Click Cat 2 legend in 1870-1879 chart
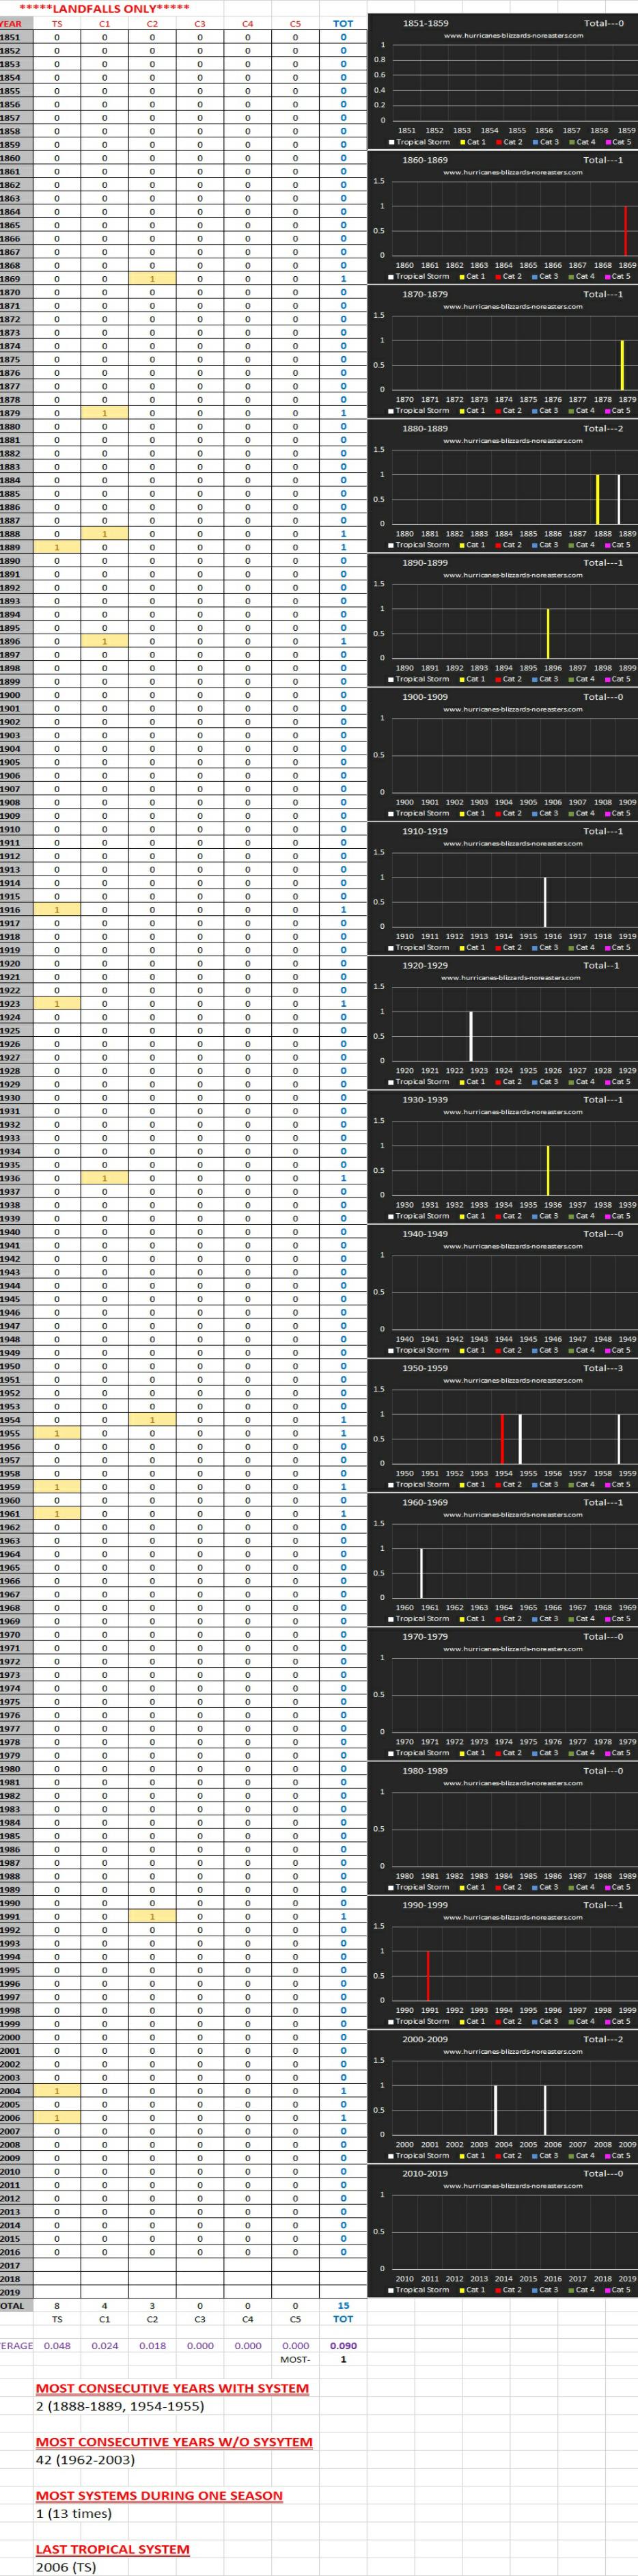 tap(508, 410)
